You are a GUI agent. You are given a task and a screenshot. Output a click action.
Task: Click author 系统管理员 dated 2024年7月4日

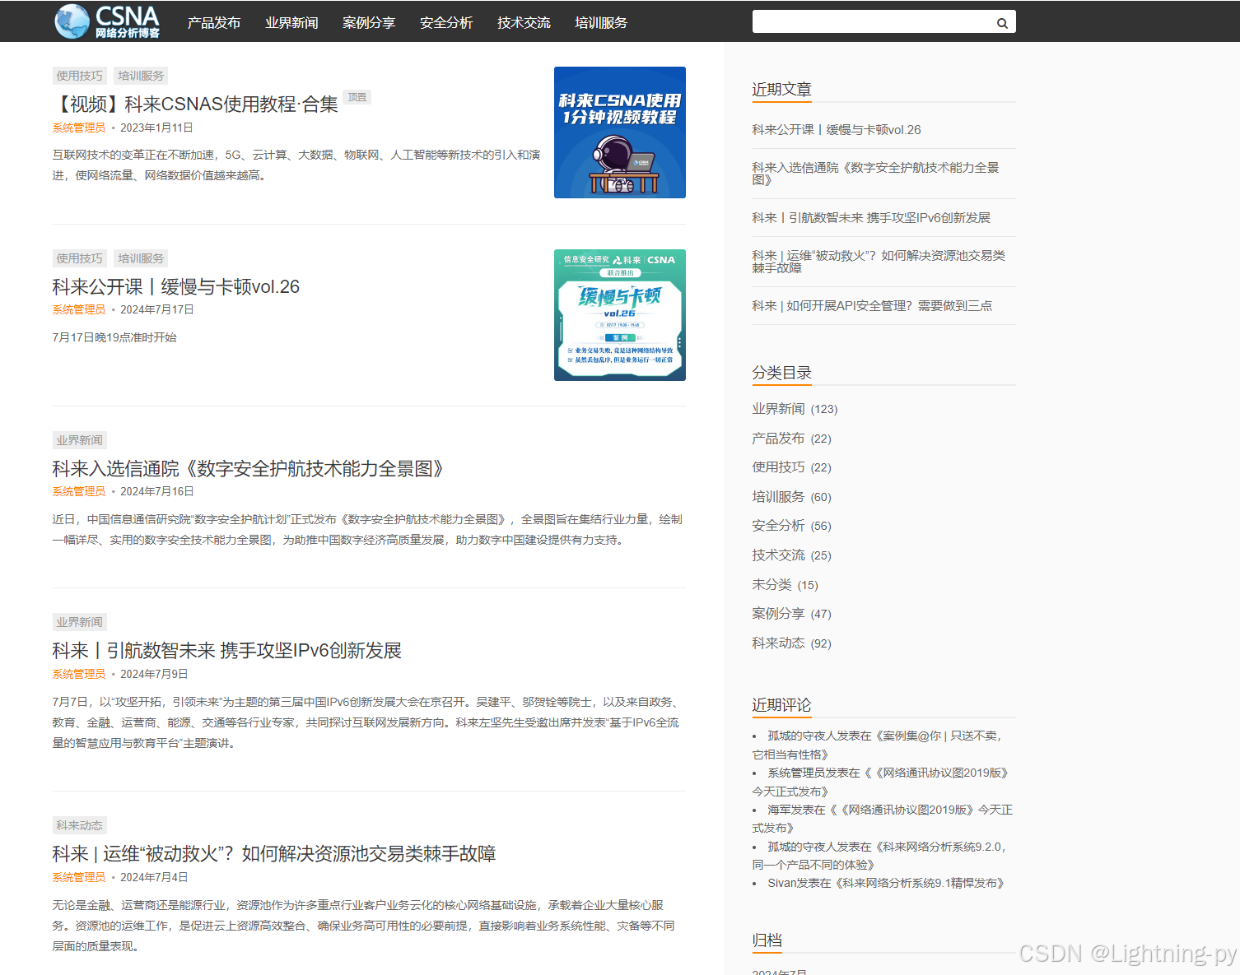click(79, 877)
